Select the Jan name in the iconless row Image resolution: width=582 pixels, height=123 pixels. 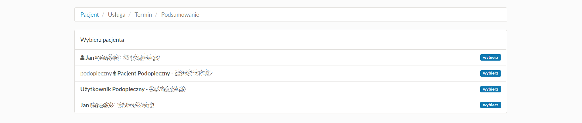click(85, 105)
